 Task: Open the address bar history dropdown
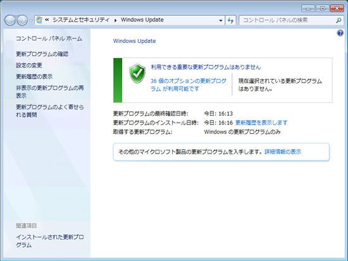point(221,20)
